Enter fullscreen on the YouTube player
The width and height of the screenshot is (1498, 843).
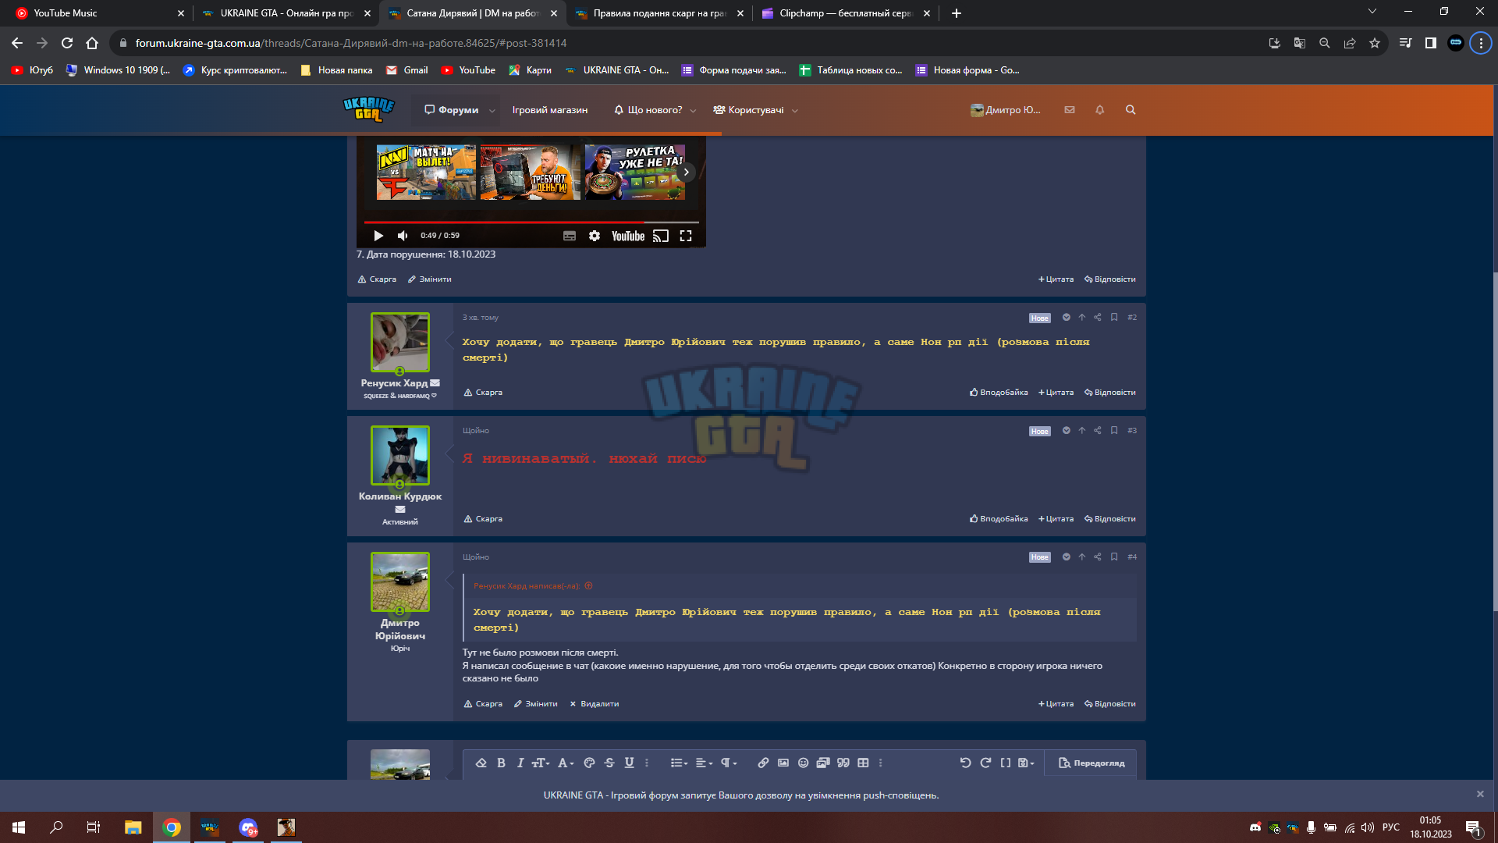(x=686, y=236)
